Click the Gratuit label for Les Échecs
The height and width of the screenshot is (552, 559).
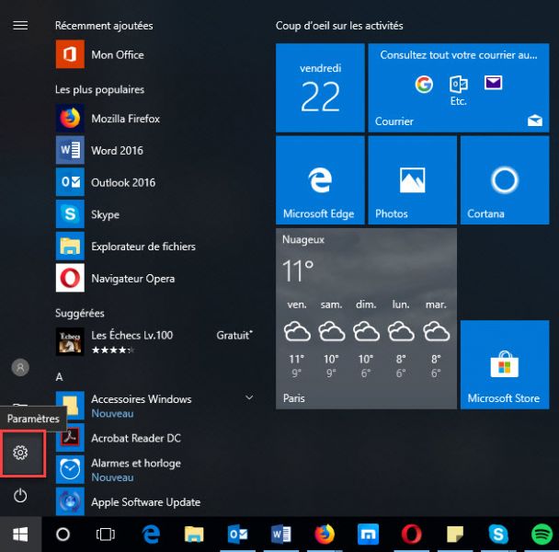tap(234, 335)
